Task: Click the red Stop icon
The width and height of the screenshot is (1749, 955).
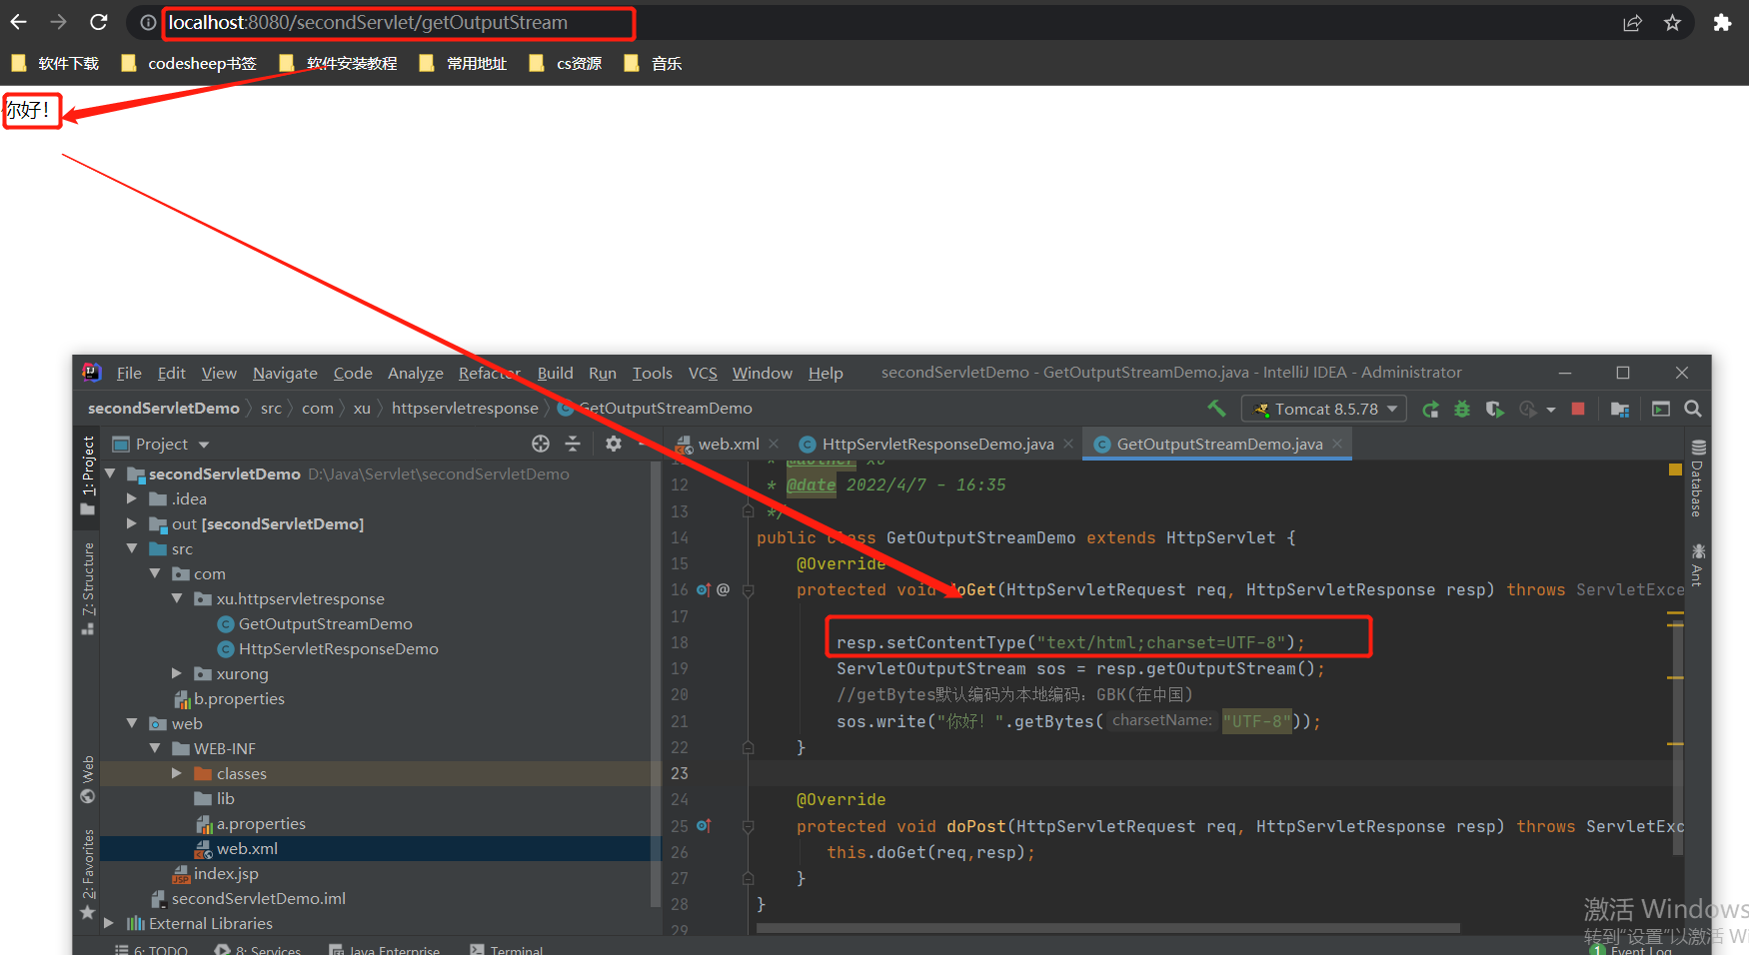Action: [1578, 409]
